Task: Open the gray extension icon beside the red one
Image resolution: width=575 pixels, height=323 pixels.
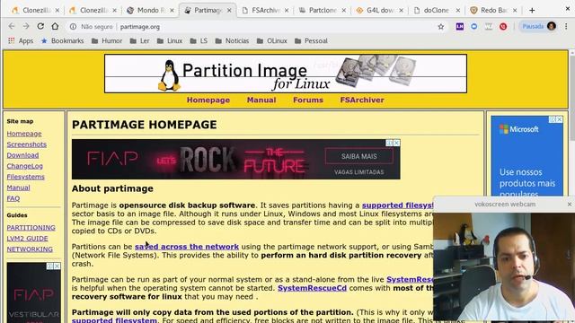Action: [489, 26]
